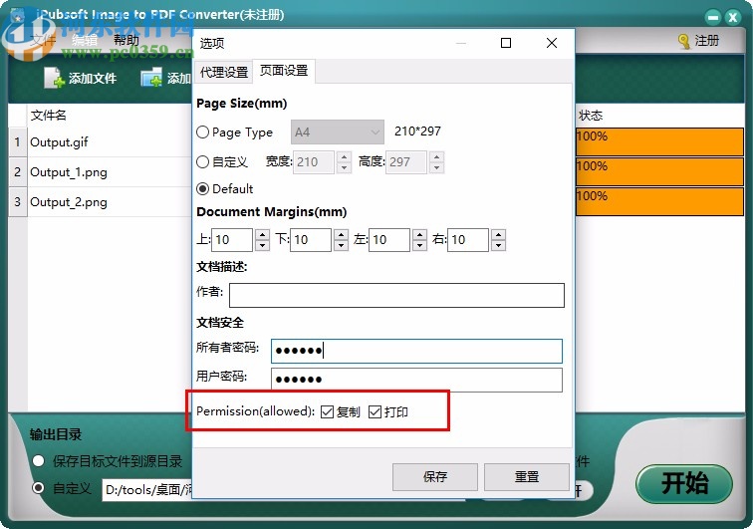The width and height of the screenshot is (753, 529).
Task: Decrease the right margin 右 value
Action: (498, 245)
